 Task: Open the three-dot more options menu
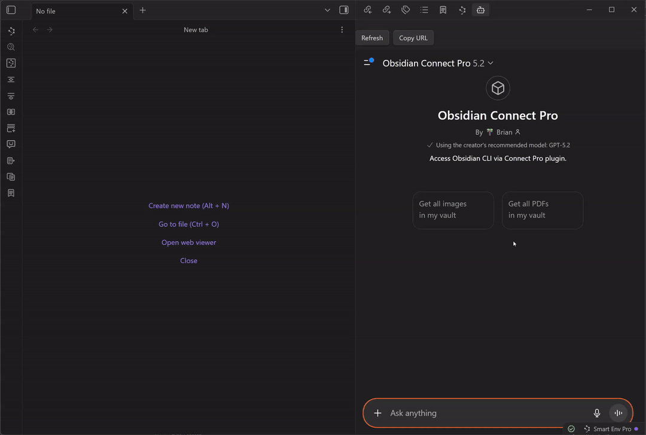342,29
